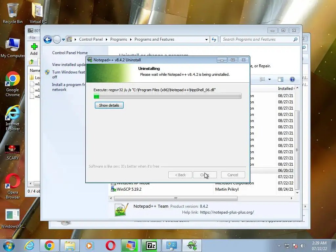Click the Action Center flag icon

point(295,246)
